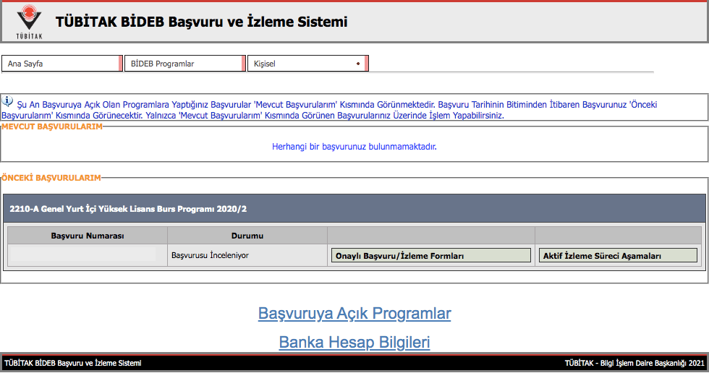Click the TÜBİTAK logo in the header
This screenshot has width=709, height=373.
[x=29, y=22]
